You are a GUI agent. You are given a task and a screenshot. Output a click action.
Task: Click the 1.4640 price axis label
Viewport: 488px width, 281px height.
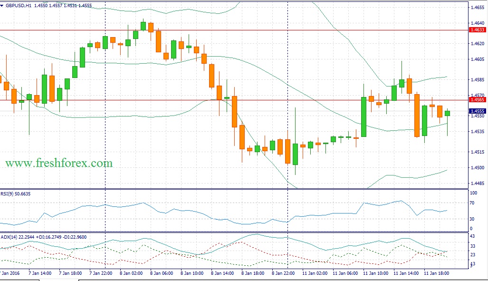tap(477, 23)
